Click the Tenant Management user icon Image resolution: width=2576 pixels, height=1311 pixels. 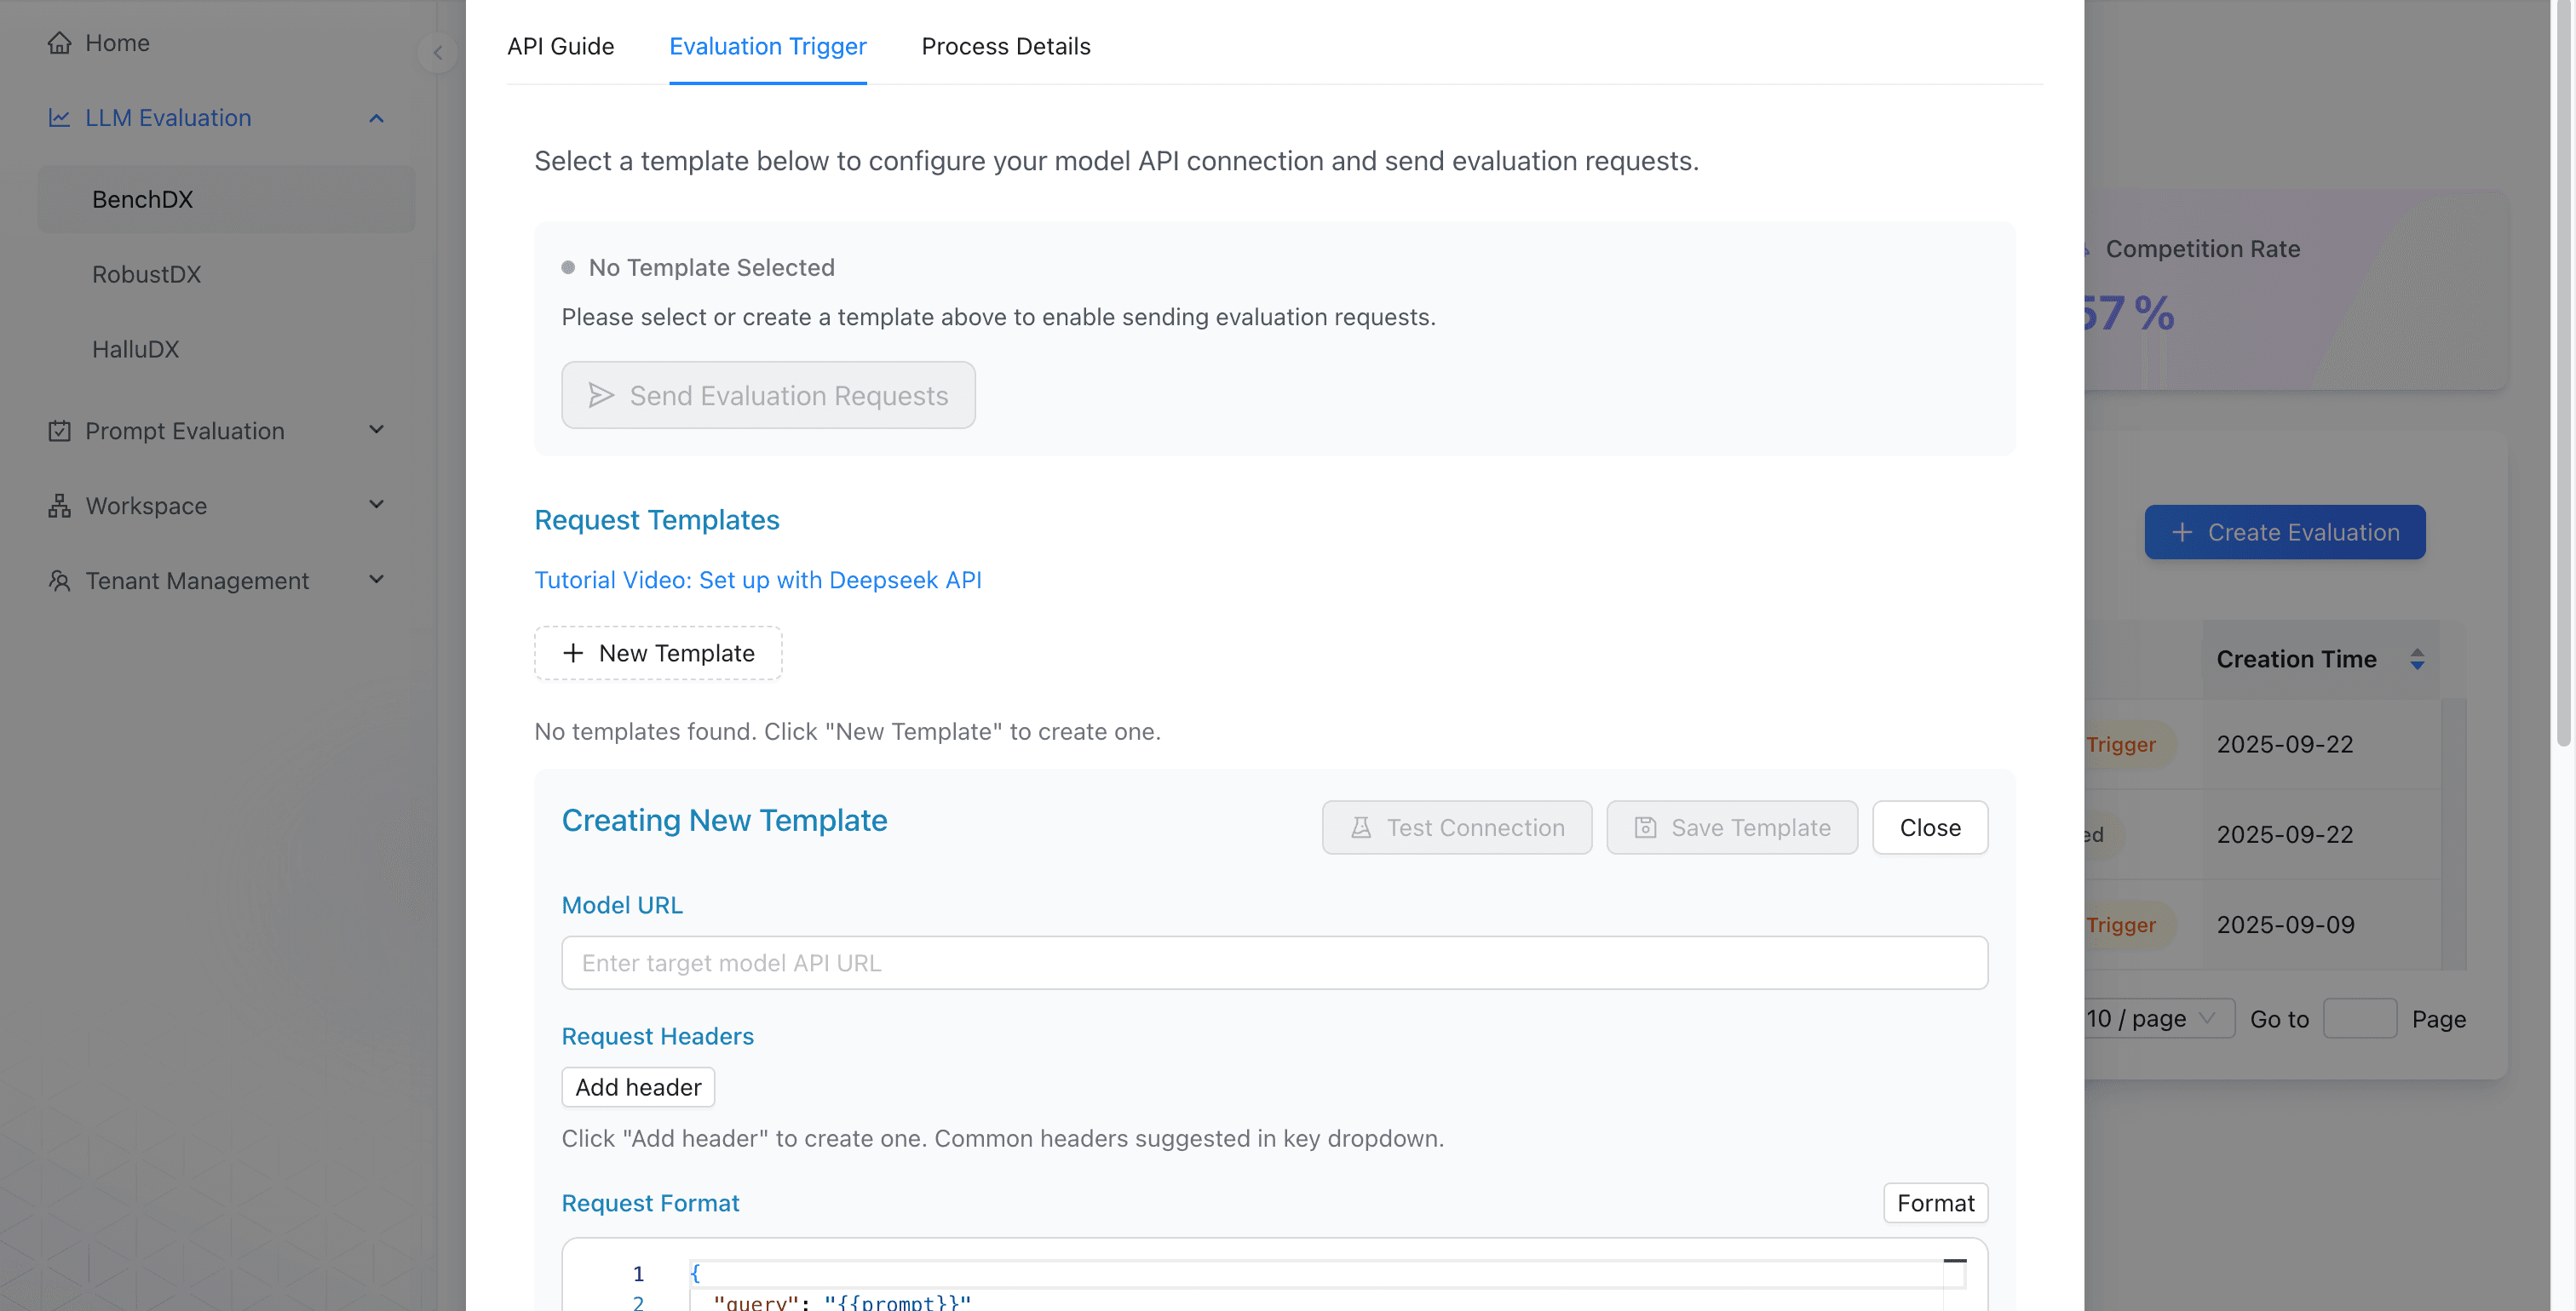coord(59,581)
